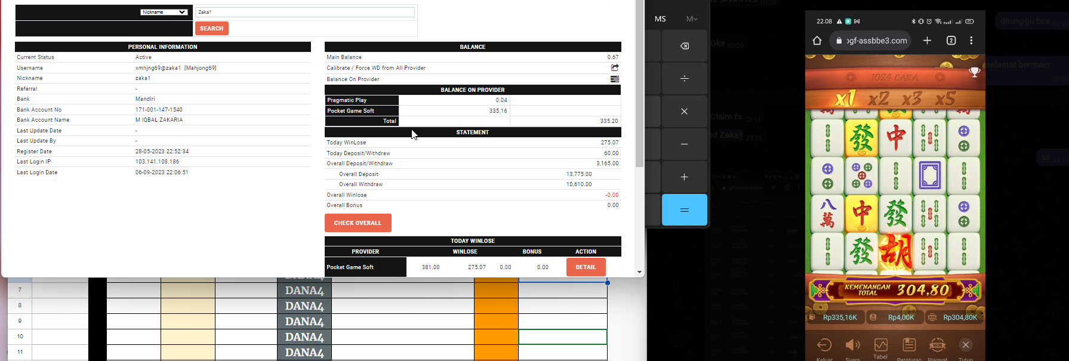
Task: Tap the game balance Rp335,16K
Action: pos(840,317)
